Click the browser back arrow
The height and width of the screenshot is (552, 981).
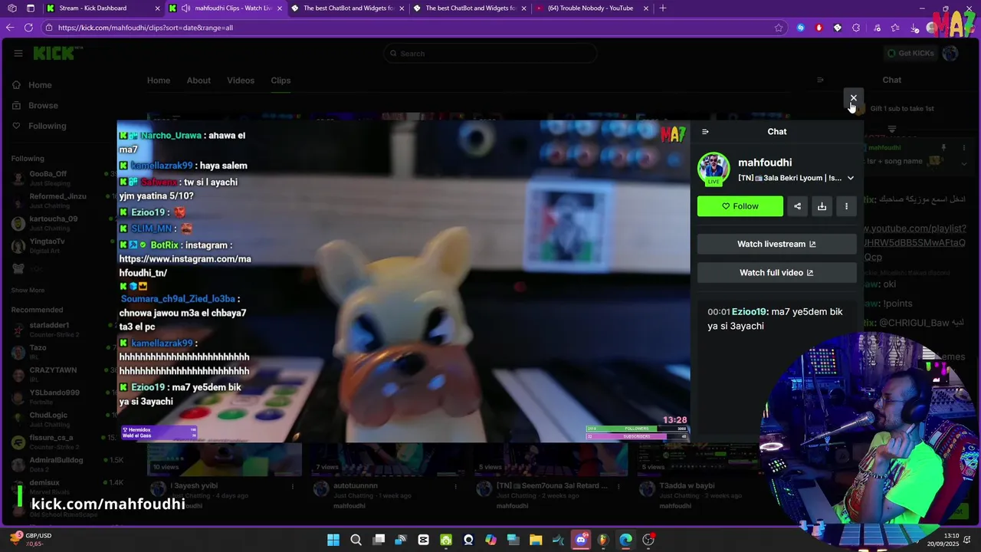click(x=10, y=28)
